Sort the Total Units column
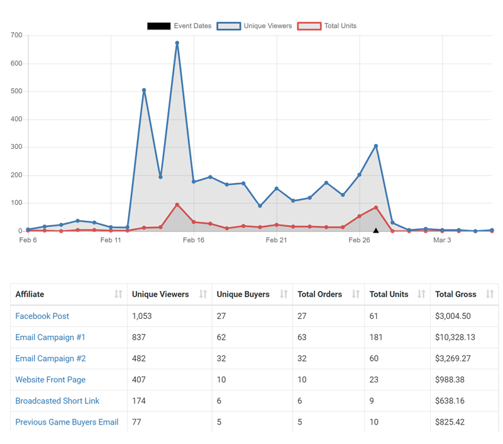The image size is (503, 444). coord(420,294)
